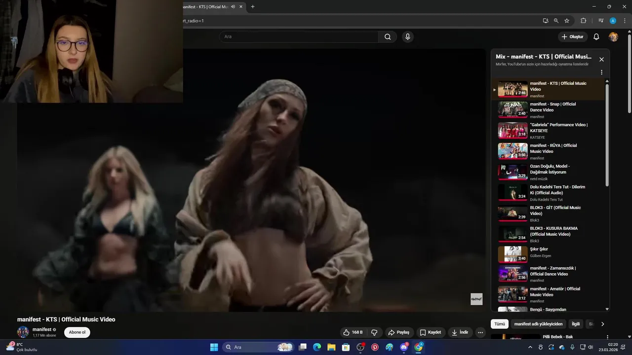Open Discord from taskbar

(x=404, y=347)
